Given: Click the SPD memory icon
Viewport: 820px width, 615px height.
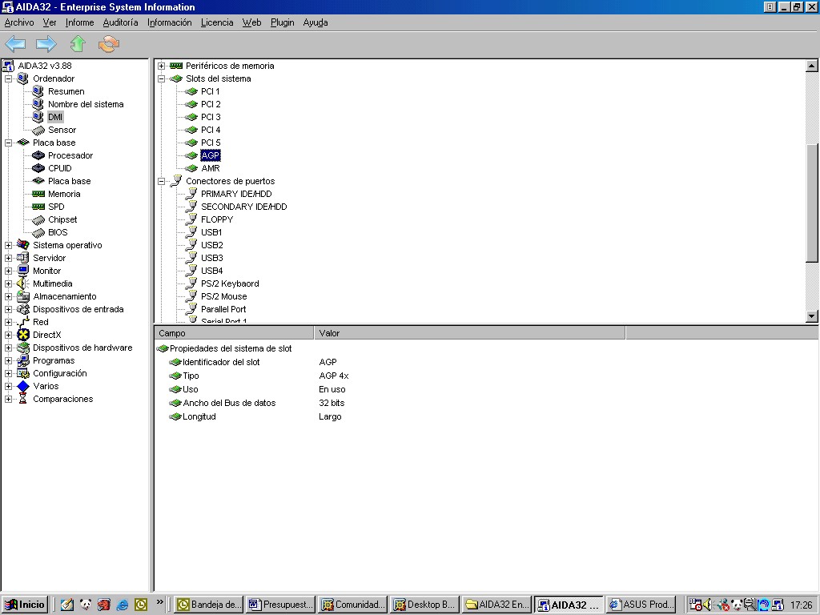Looking at the screenshot, I should click(x=38, y=207).
